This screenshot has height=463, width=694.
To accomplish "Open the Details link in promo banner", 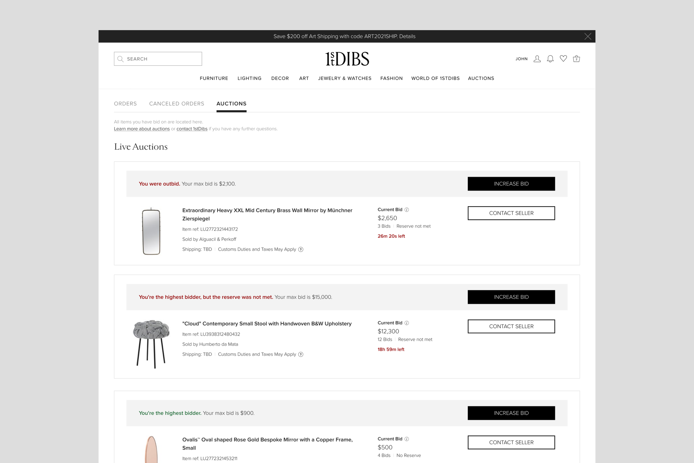I will coord(407,36).
